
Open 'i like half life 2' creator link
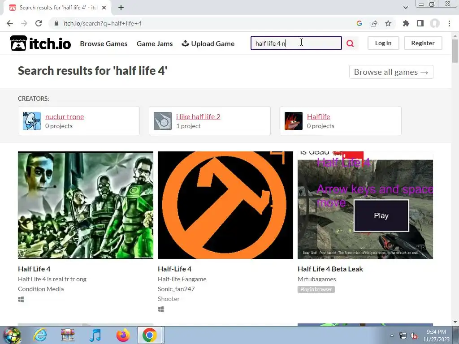coord(198,117)
